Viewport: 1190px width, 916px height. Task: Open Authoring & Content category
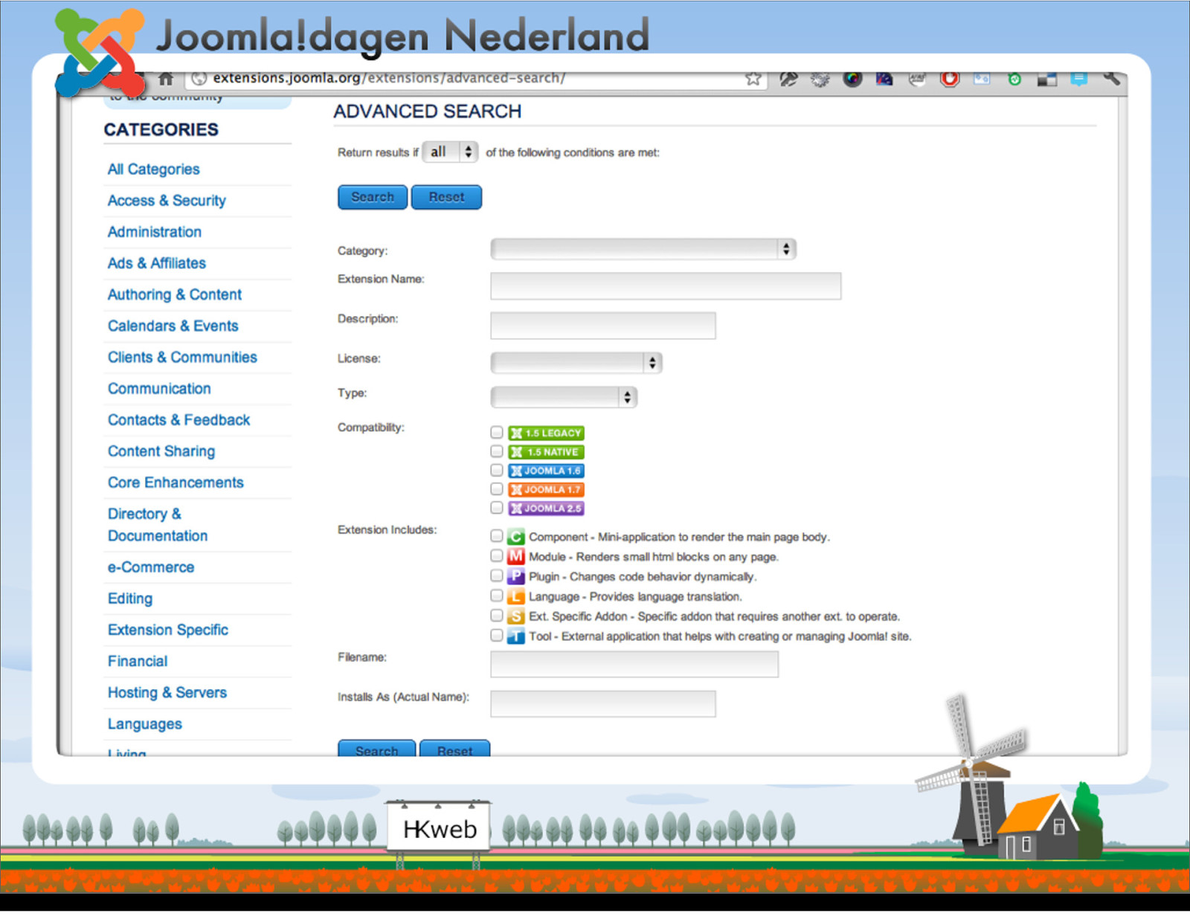(x=175, y=294)
